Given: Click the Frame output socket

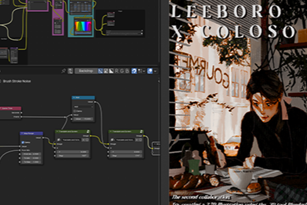Looking at the screenshot, I should 21,117.
